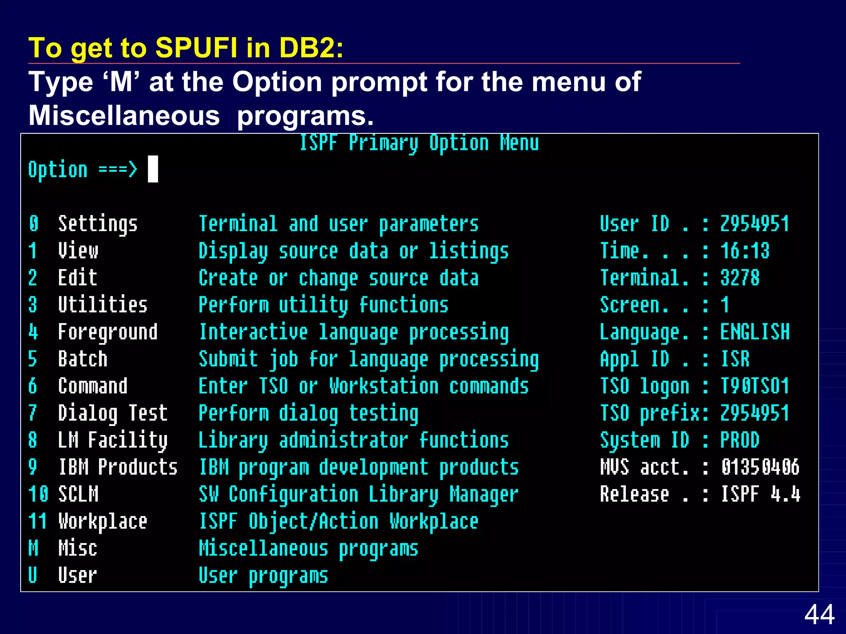Click the MVS acct. value 01350406
Image resolution: width=846 pixels, height=634 pixels.
[760, 467]
